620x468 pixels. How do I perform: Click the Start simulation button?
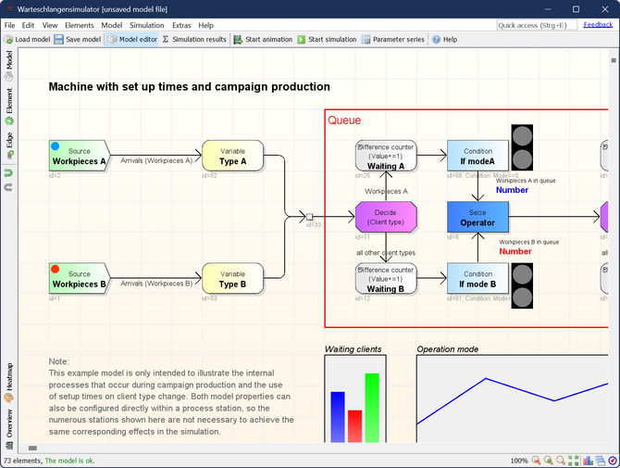point(327,40)
